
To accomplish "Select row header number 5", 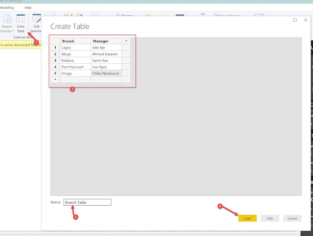I will [55, 73].
